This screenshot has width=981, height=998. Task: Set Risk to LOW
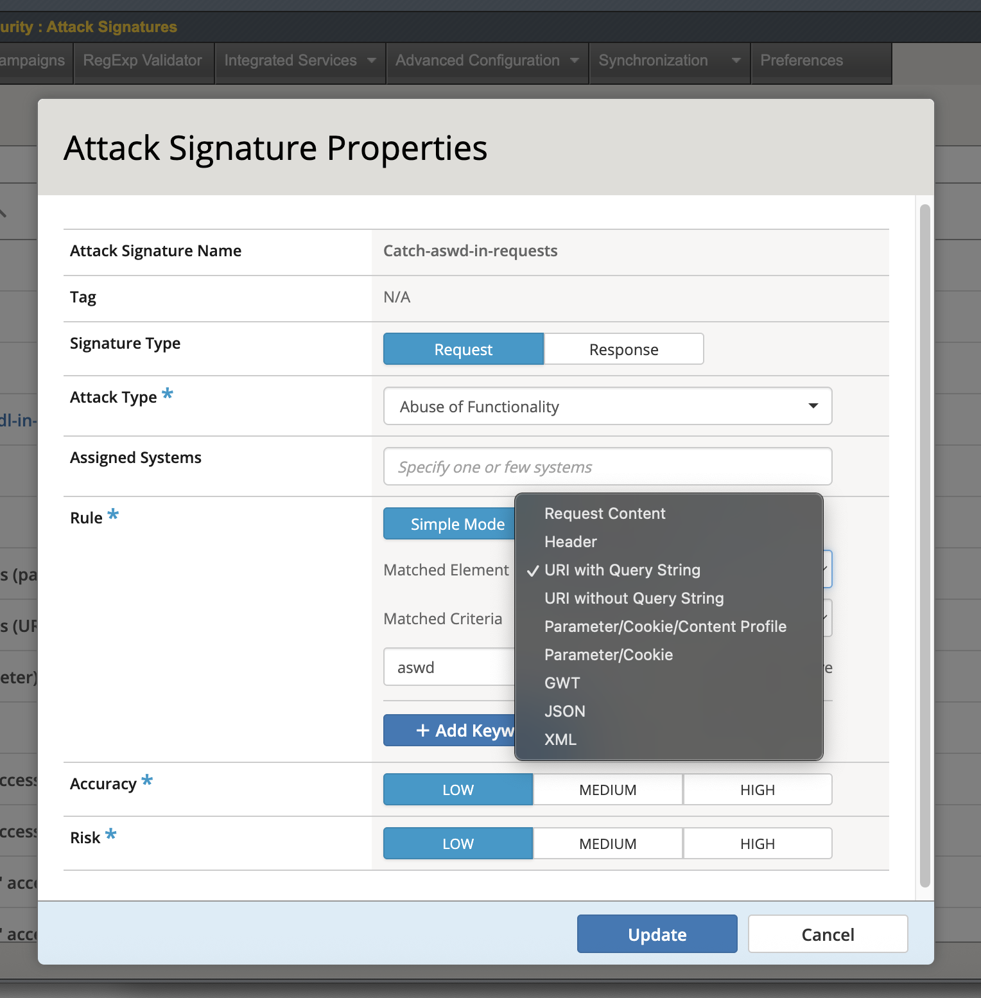(458, 843)
